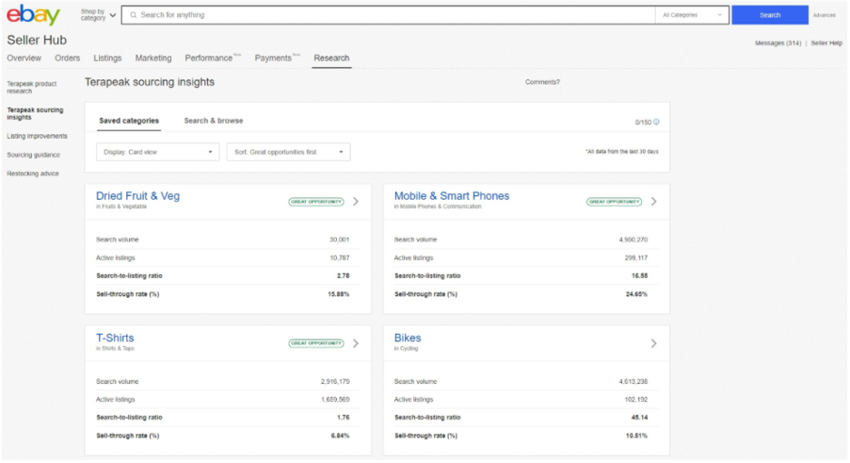This screenshot has height=463, width=850.
Task: Click Comments? link
Action: [542, 82]
